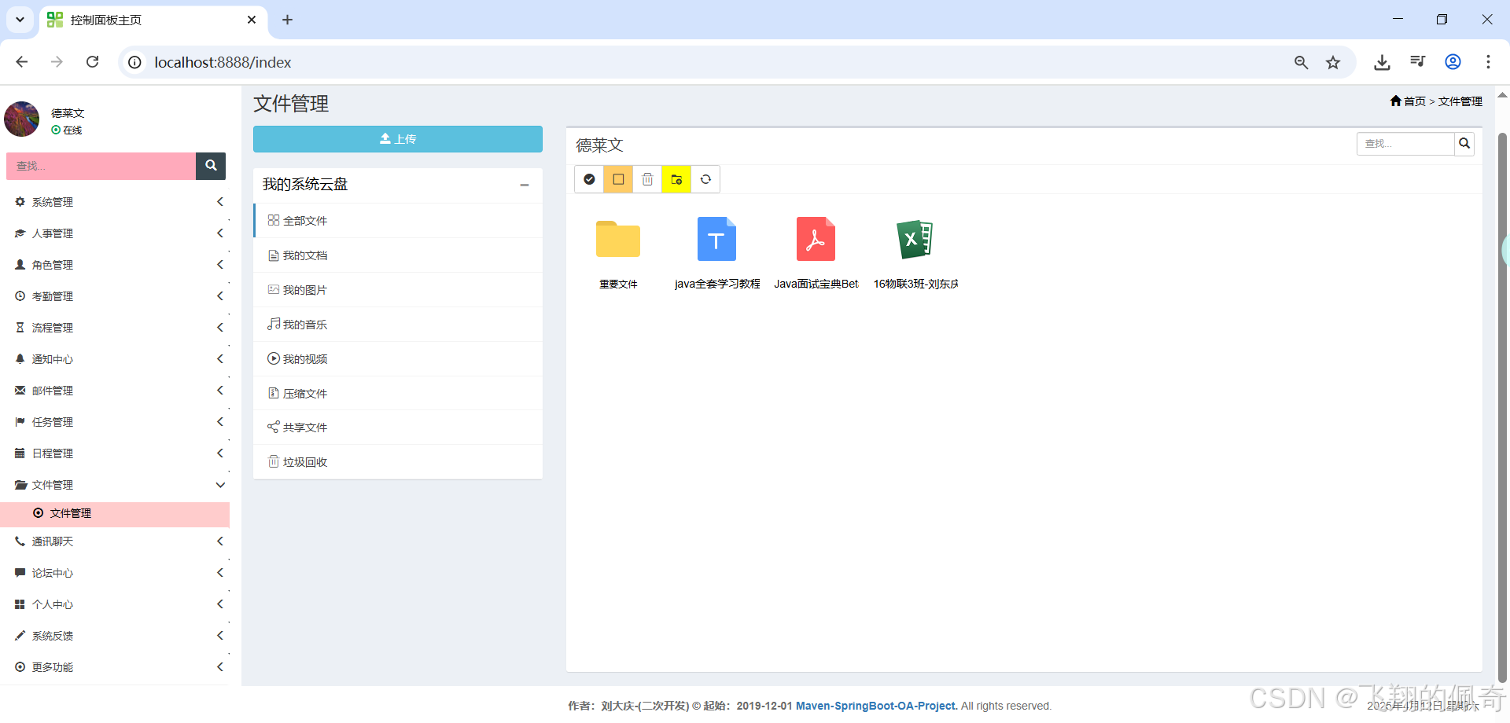Viewport: 1510px width, 723px height.
Task: Open the Maven-SpringBoot-OA-Project footer link
Action: 875,705
